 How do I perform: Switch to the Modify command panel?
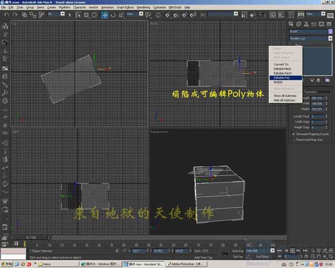(299, 24)
